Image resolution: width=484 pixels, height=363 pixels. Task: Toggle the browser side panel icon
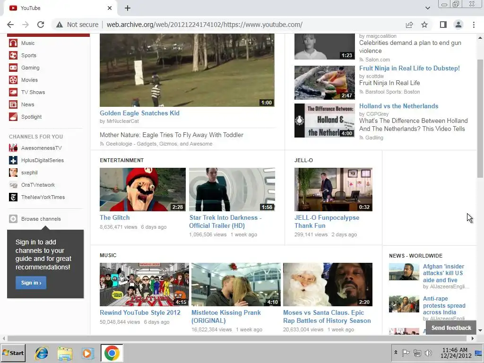tap(443, 25)
